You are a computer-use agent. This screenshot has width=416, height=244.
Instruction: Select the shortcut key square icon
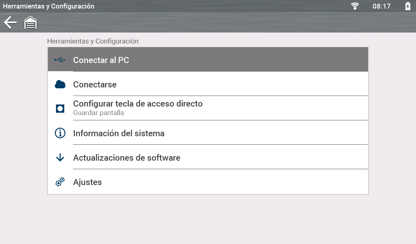[60, 109]
